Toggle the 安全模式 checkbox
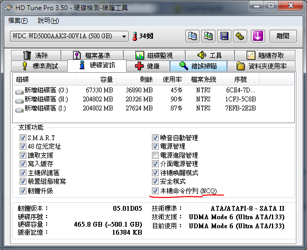Viewport: 307px width, 250px height. (155, 181)
